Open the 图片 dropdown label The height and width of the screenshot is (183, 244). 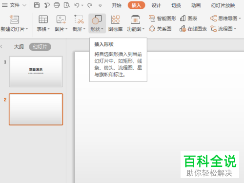click(x=61, y=29)
